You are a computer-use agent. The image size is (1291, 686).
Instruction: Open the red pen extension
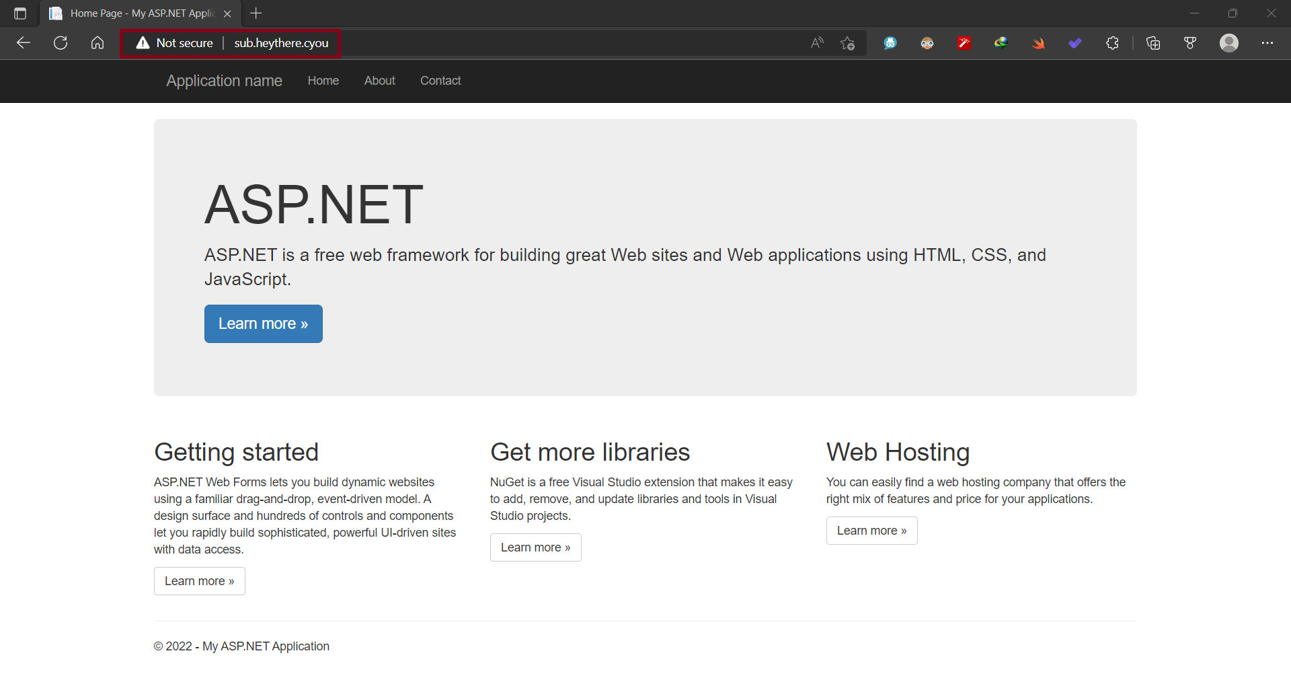[x=964, y=43]
